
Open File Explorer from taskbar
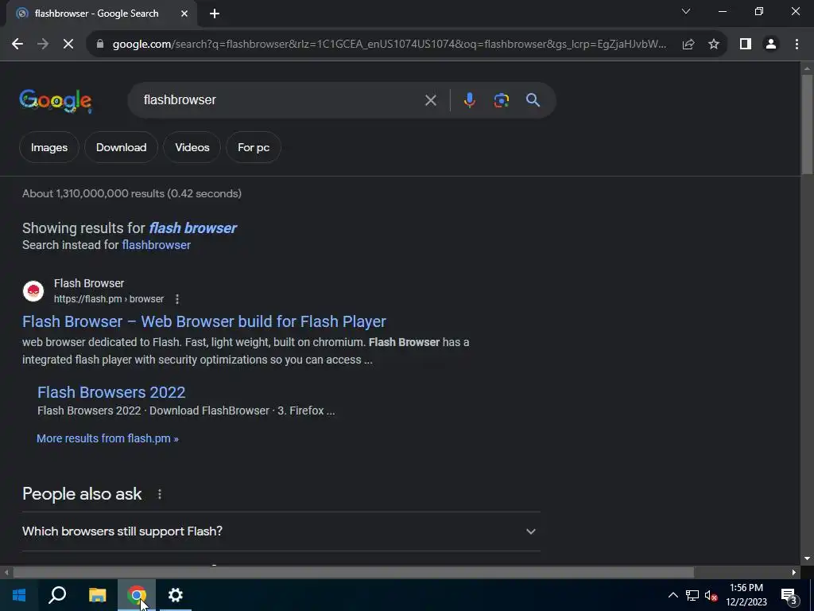(x=97, y=595)
